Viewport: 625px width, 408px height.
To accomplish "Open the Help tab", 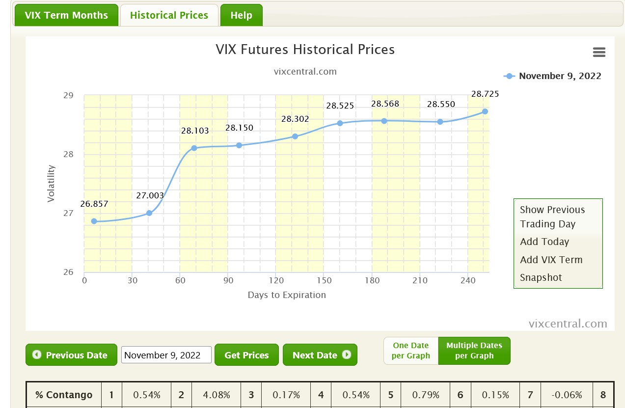I will tap(241, 15).
